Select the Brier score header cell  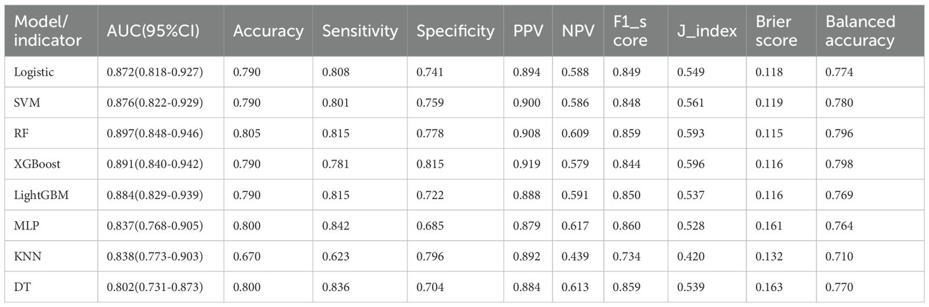776,31
